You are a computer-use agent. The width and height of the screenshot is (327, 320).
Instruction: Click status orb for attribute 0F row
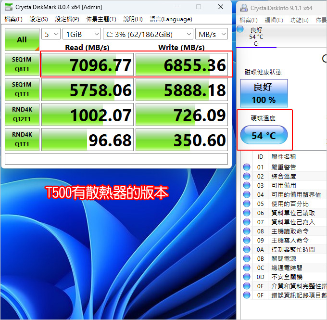pos(247,295)
